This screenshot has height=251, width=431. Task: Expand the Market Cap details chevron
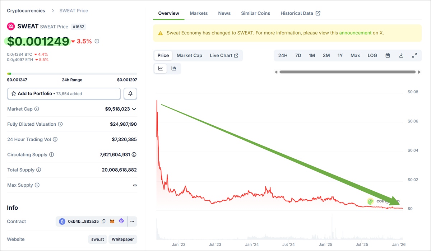134,109
